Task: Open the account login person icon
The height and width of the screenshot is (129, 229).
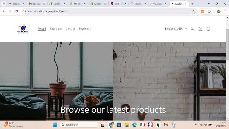Action: click(200, 29)
